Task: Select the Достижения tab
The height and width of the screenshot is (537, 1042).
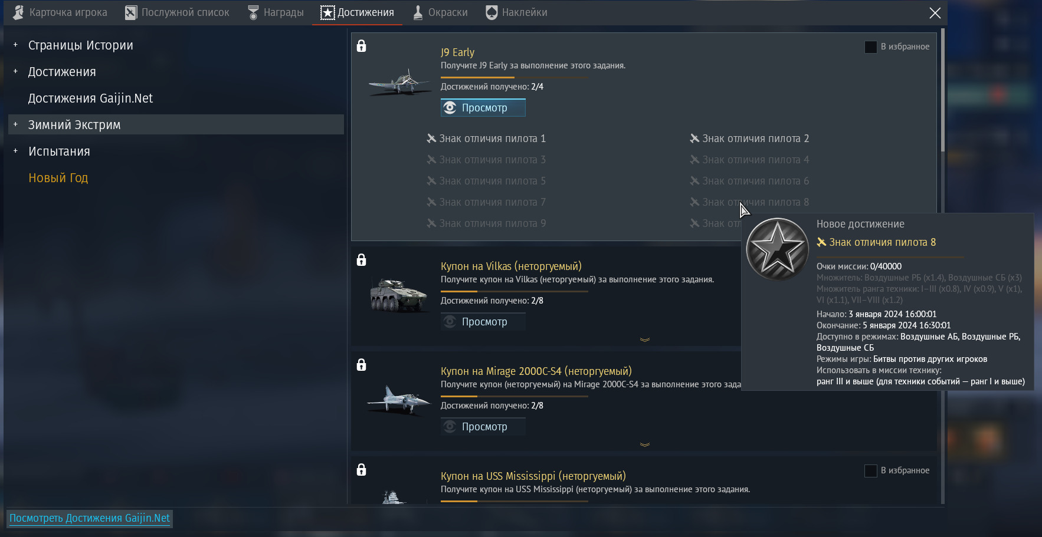Action: pyautogui.click(x=357, y=12)
